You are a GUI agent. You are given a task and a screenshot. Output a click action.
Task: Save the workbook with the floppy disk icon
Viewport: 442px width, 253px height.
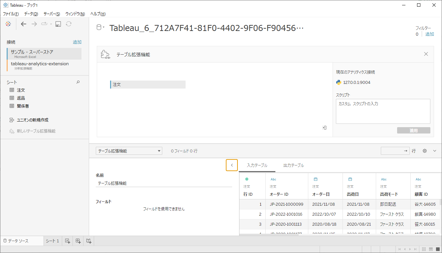tap(58, 24)
